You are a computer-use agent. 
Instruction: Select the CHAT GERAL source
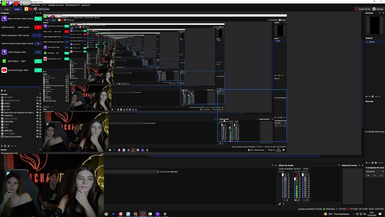click(x=10, y=134)
